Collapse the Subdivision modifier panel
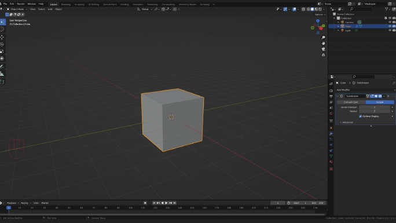Screen dimensions: 396x223 pyautogui.click(x=338, y=96)
